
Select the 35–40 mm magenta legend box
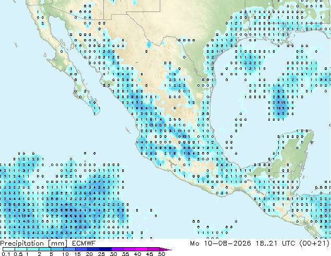click(129, 249)
